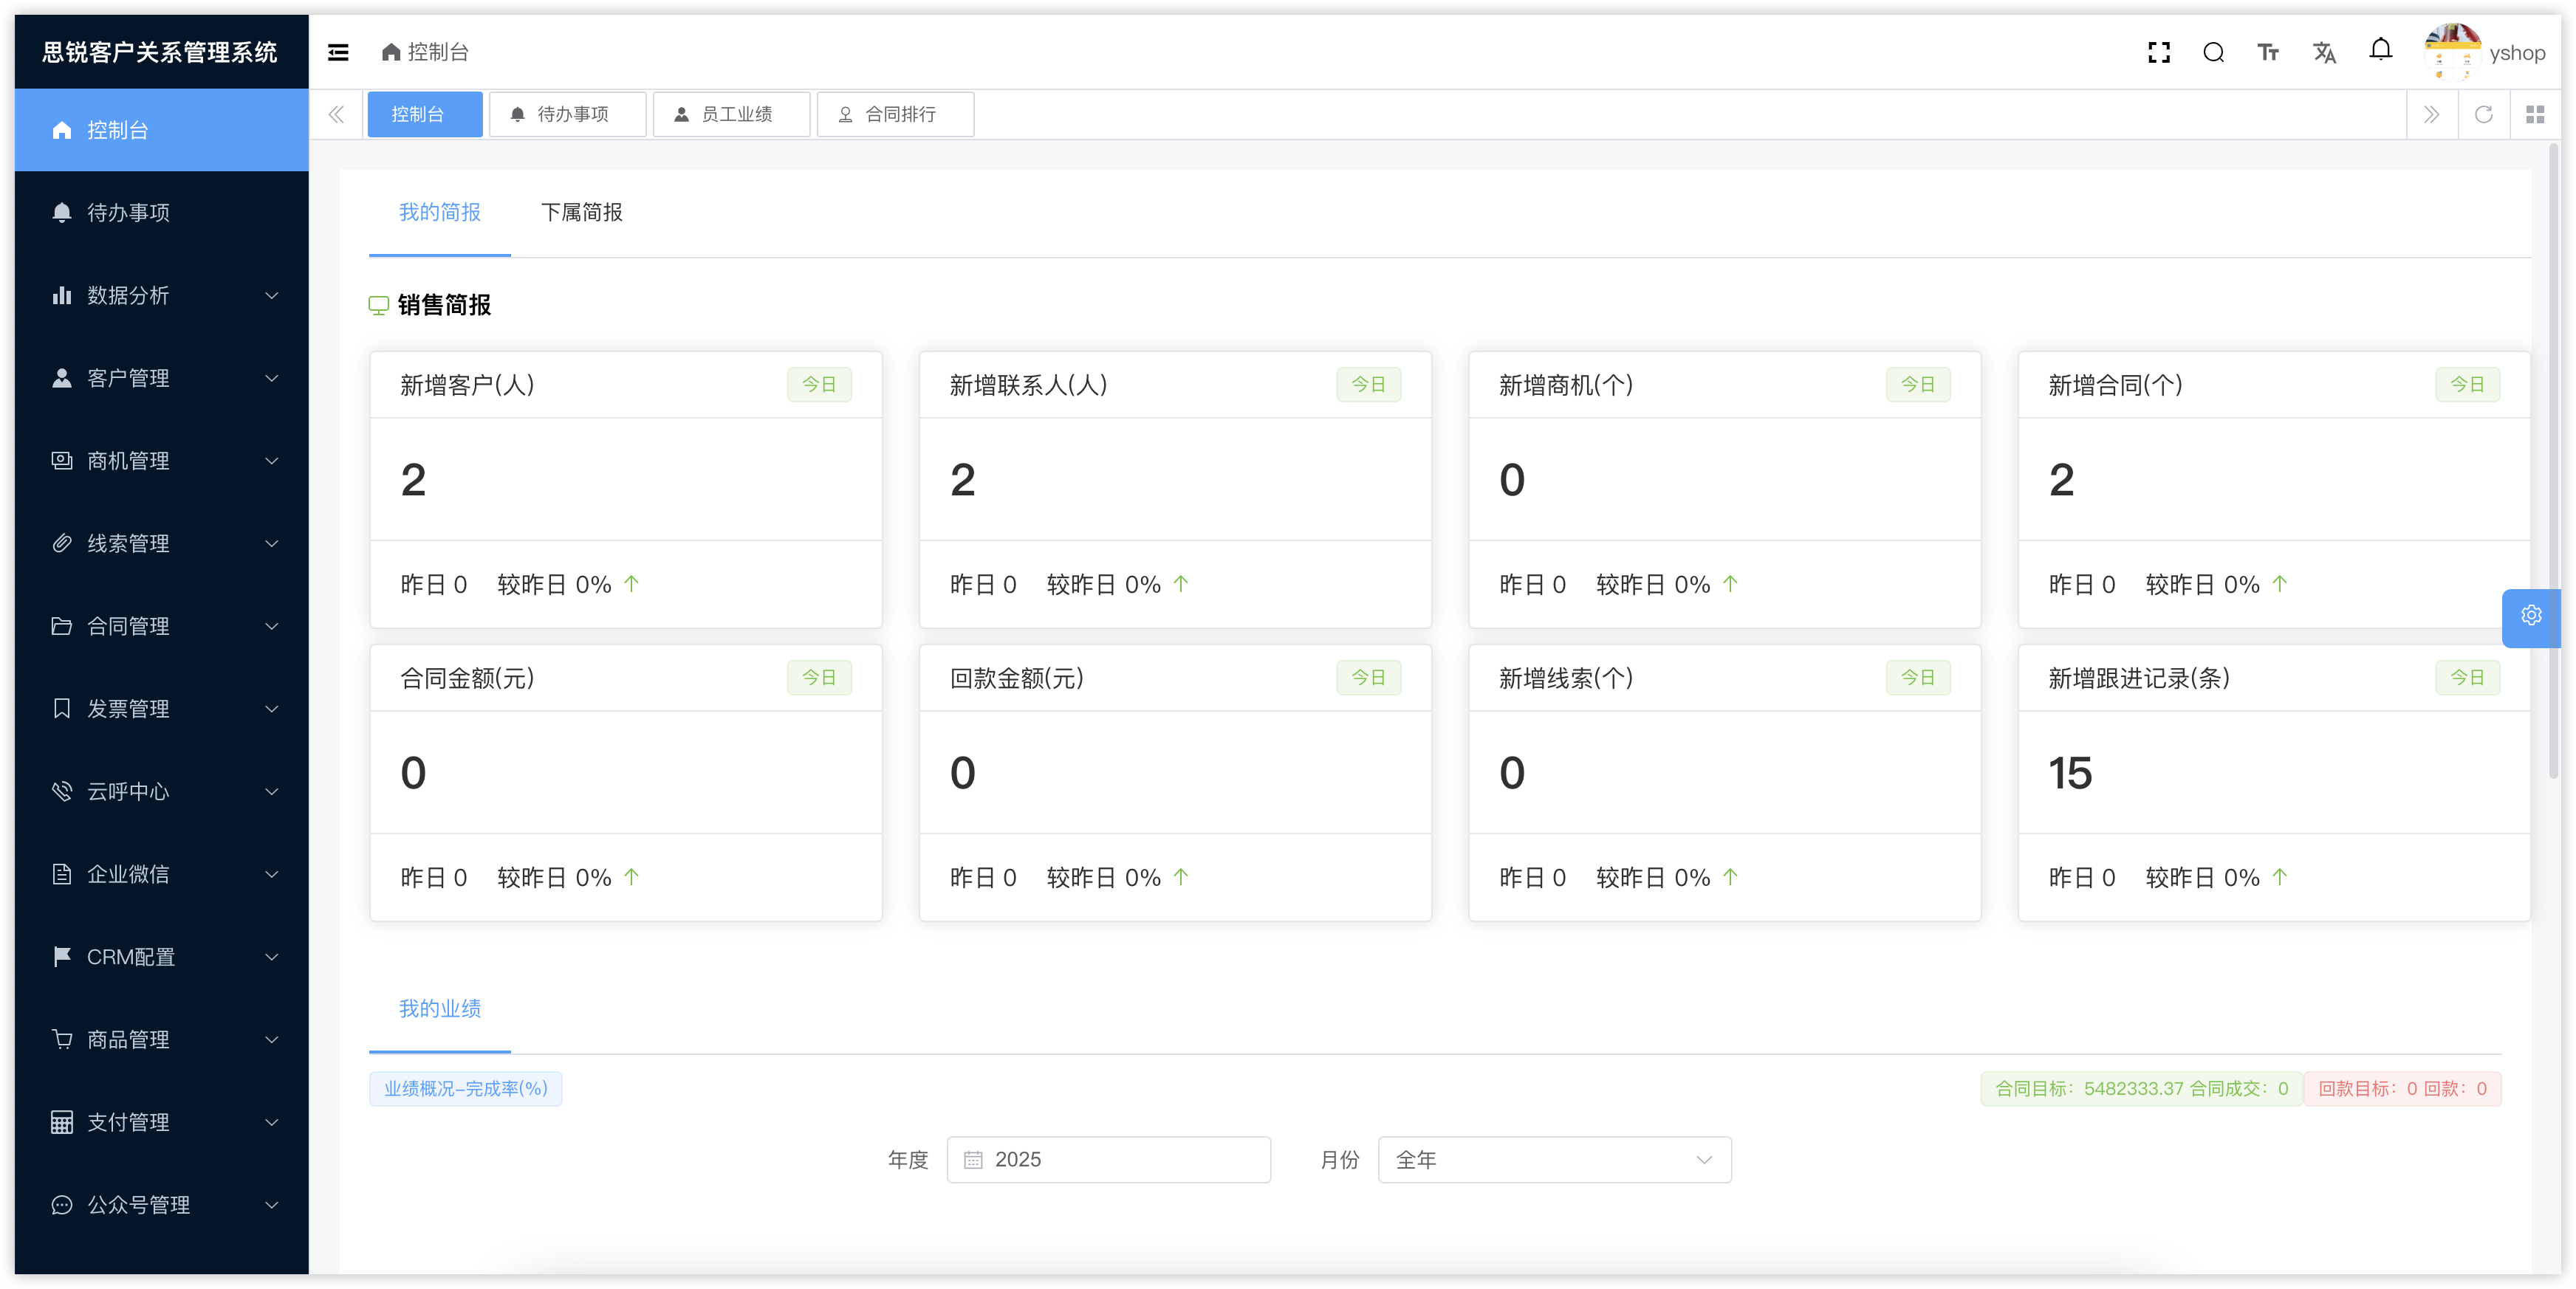Click the home icon in breadcrumb
Viewport: 2576px width, 1289px height.
[x=391, y=52]
